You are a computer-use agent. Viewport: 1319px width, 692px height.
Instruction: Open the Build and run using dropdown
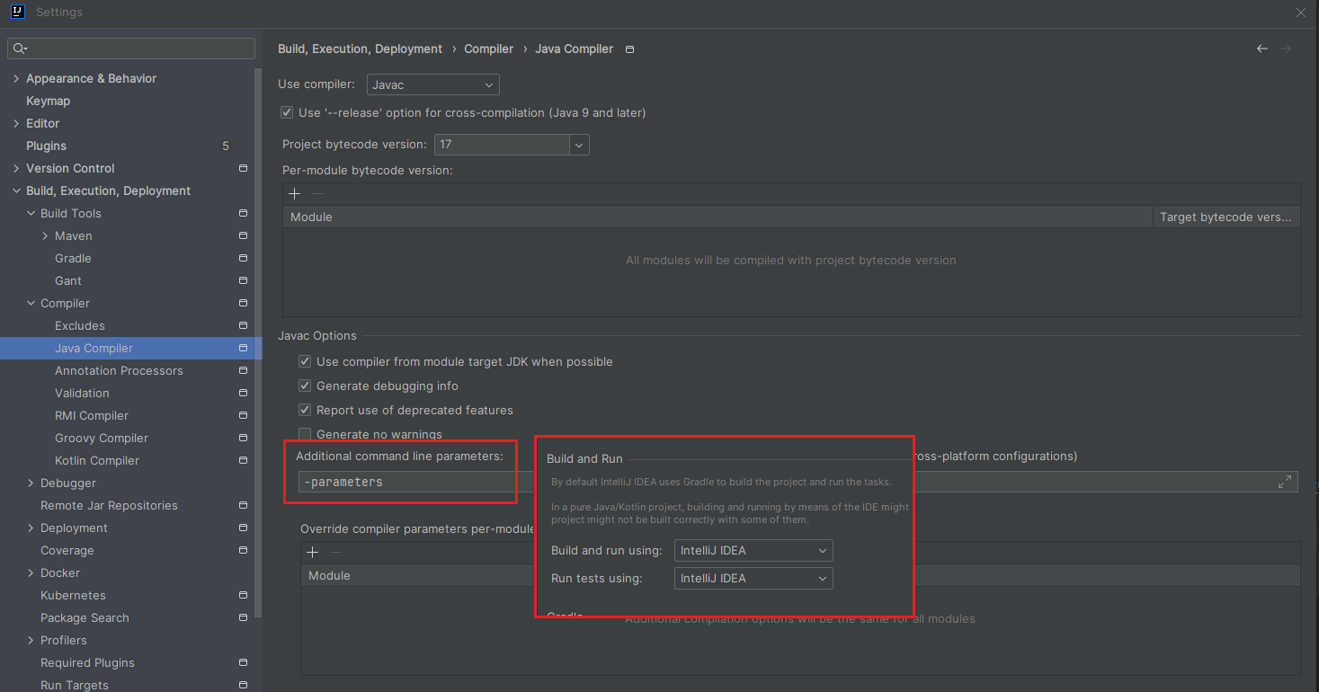(x=821, y=550)
